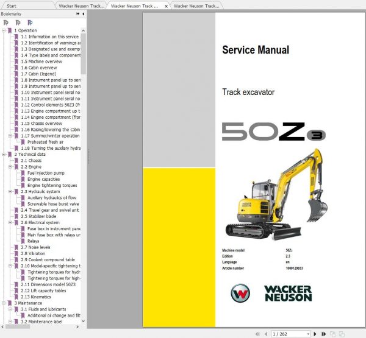Viewport: 366px width, 338px height.
Task: Open the page number dropdown arrow
Action: click(x=308, y=334)
